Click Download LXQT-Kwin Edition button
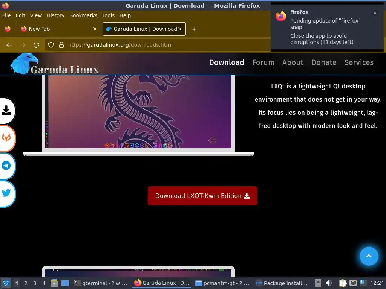Image resolution: width=386 pixels, height=289 pixels. coord(202,196)
